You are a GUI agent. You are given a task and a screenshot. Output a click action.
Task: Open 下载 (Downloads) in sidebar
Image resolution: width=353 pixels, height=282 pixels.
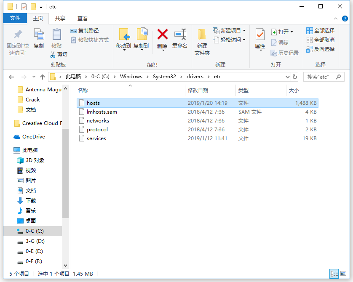pos(27,201)
